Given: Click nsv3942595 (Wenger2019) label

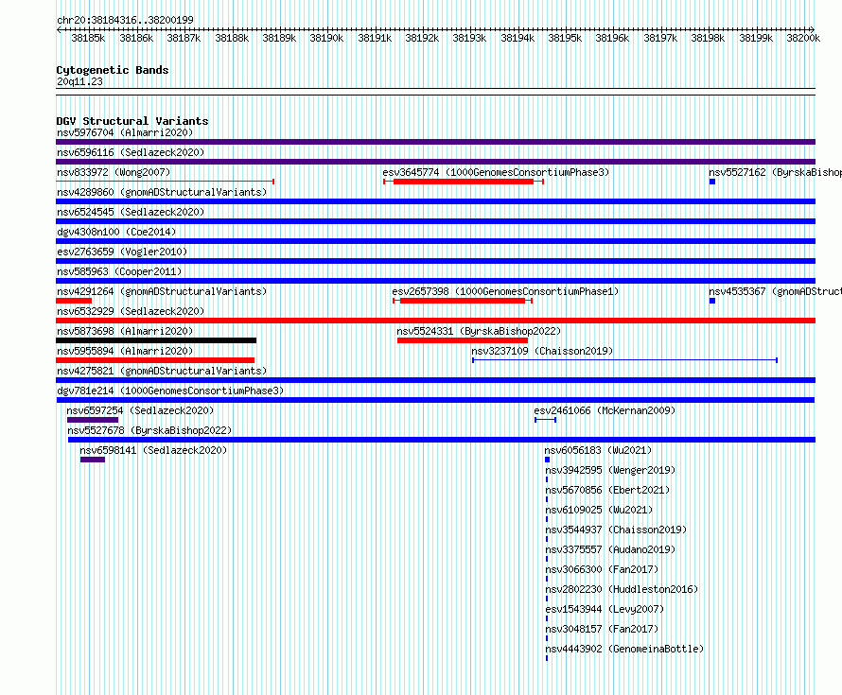Looking at the screenshot, I should coord(610,470).
